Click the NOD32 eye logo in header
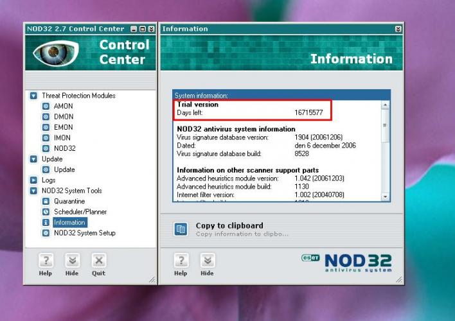Screen dimensions: 455x321 (x=56, y=53)
